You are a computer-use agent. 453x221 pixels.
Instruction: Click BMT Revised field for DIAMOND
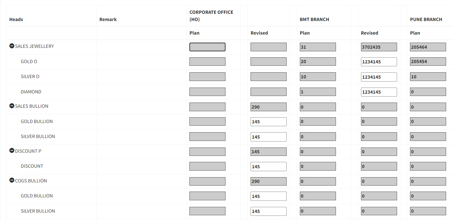(379, 92)
